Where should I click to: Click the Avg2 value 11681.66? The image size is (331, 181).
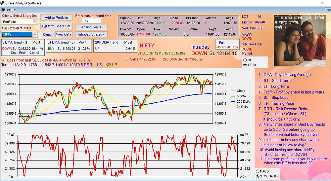[213, 34]
